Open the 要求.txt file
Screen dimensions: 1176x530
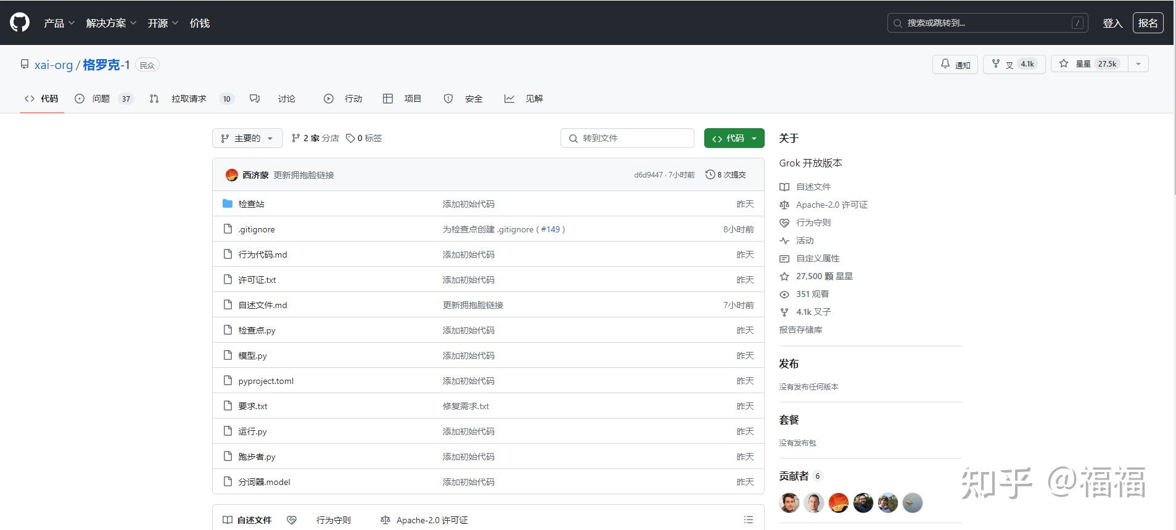[x=253, y=406]
